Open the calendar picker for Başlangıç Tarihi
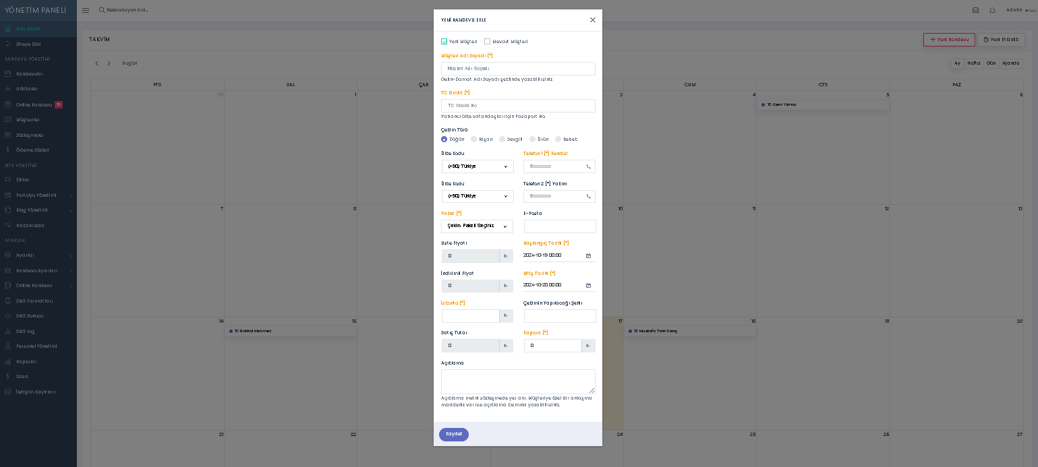1038x467 pixels. [x=588, y=255]
